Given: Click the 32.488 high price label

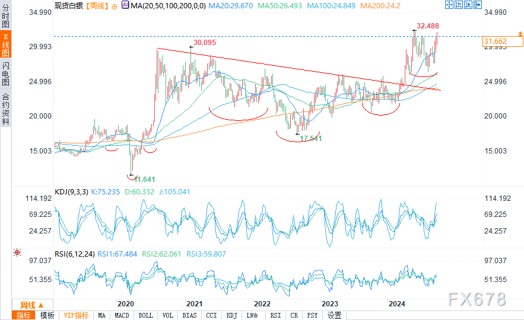Looking at the screenshot, I should click(x=427, y=26).
